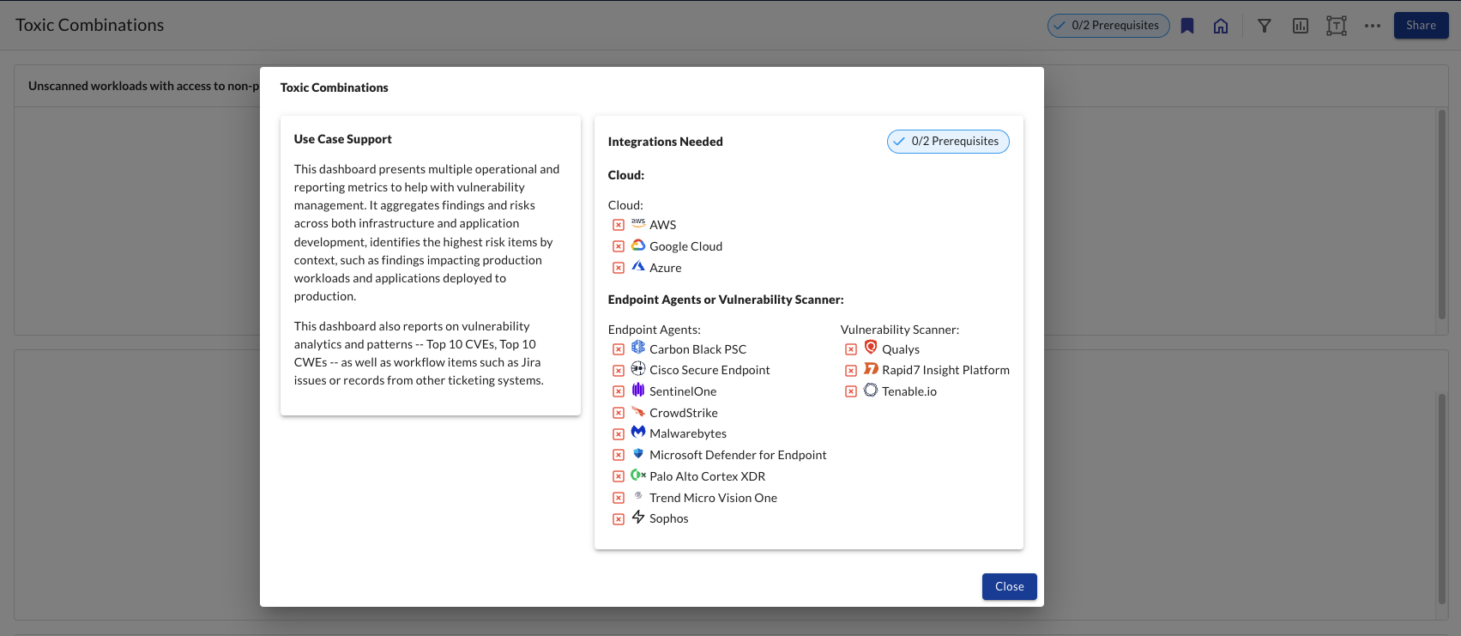Click the Carbon Black PSC label
The image size is (1461, 636).
(x=698, y=349)
